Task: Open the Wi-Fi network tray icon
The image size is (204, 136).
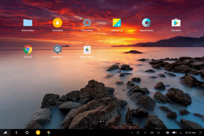Action: click(x=181, y=133)
